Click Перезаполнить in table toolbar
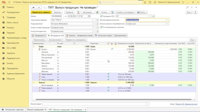This screenshot has height=112, width=200. coord(39,40)
